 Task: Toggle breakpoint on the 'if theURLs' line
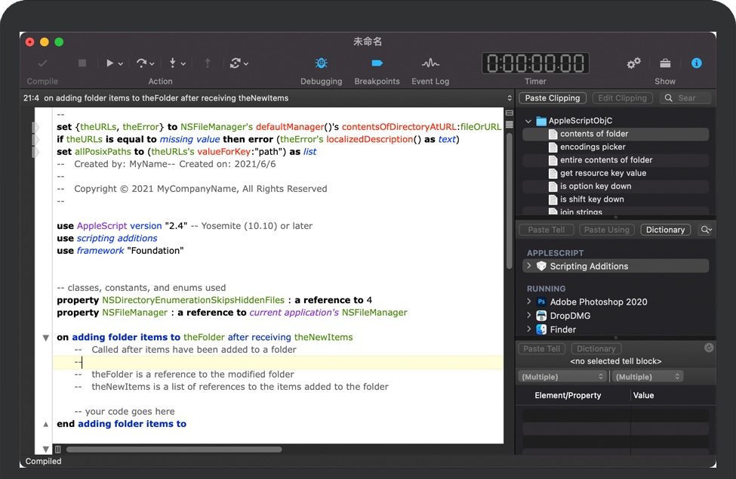coord(35,140)
